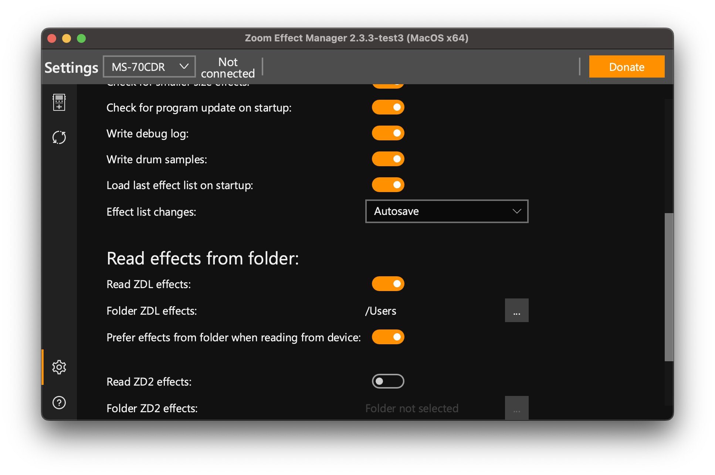Viewport: 715px width, 475px height.
Task: Toggle Check for program update on startup
Action: [x=388, y=107]
